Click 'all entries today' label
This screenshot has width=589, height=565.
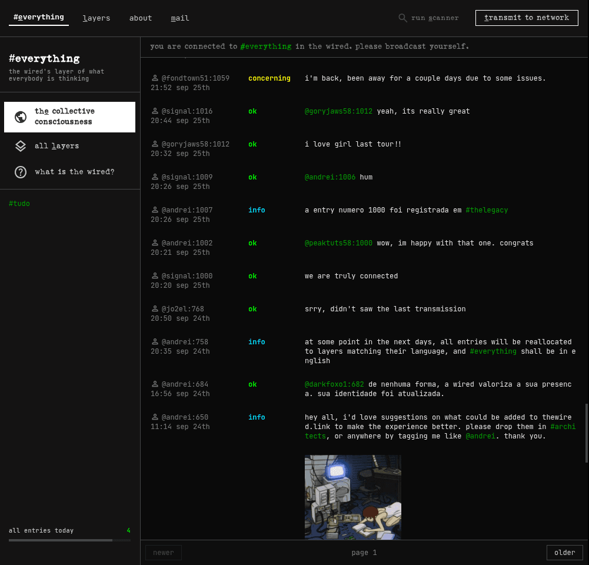pos(41,530)
